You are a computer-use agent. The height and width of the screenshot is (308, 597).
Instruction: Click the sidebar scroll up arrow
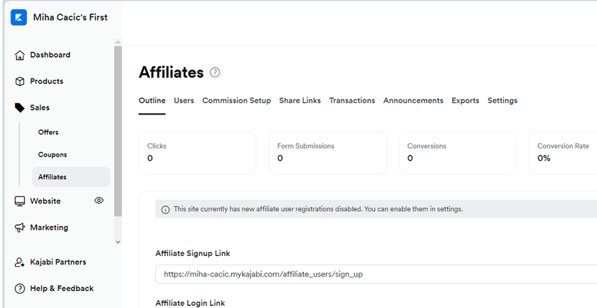coord(118,42)
